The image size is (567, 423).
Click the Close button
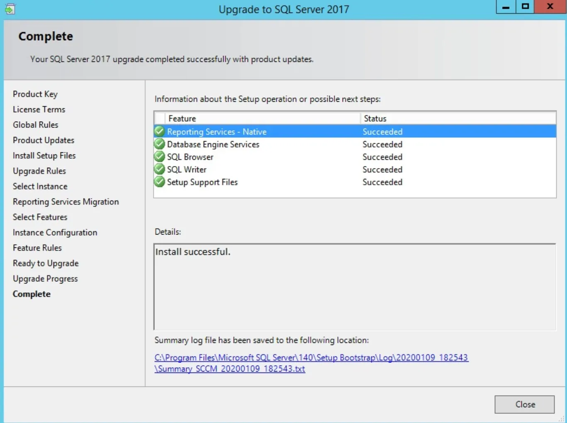pos(524,404)
